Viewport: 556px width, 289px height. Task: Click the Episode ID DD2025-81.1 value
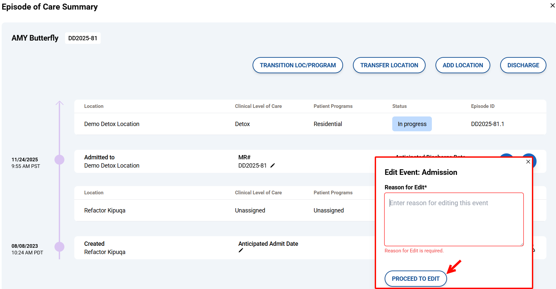[x=487, y=124]
